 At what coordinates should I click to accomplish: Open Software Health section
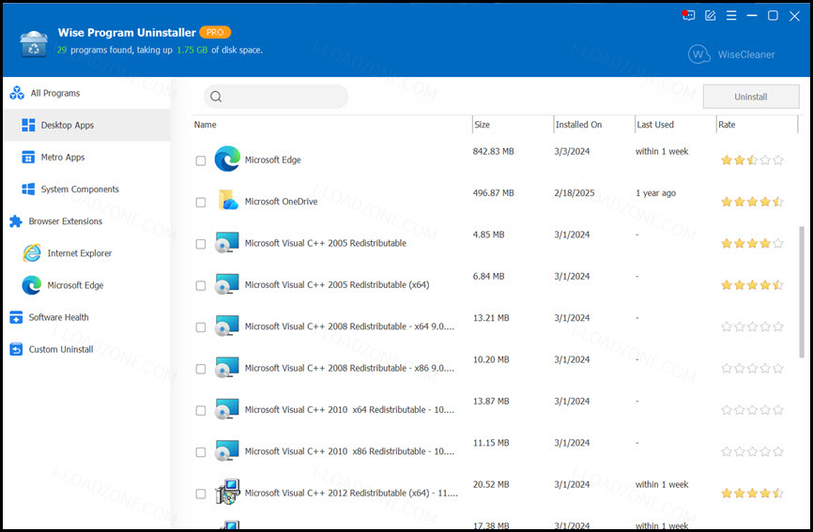[x=87, y=317]
